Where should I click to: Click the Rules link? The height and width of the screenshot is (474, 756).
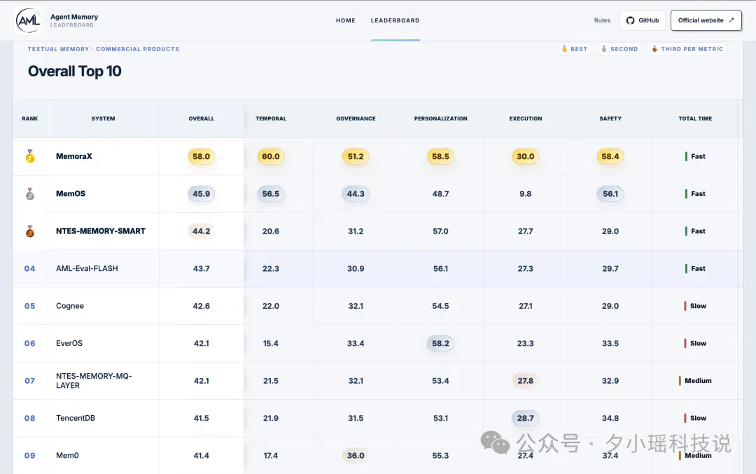coord(602,20)
